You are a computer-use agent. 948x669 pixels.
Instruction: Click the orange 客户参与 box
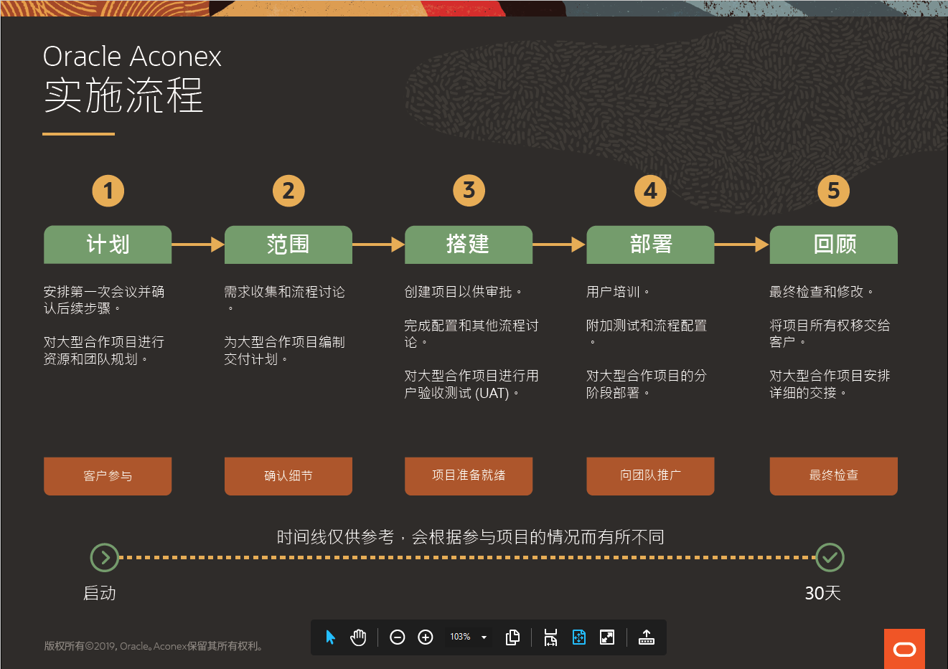point(108,476)
